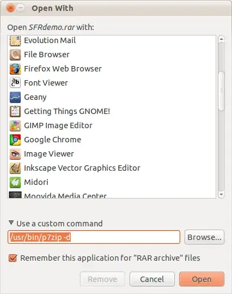This screenshot has height=294, width=232.
Task: Click the custom command text field
Action: coord(94,237)
